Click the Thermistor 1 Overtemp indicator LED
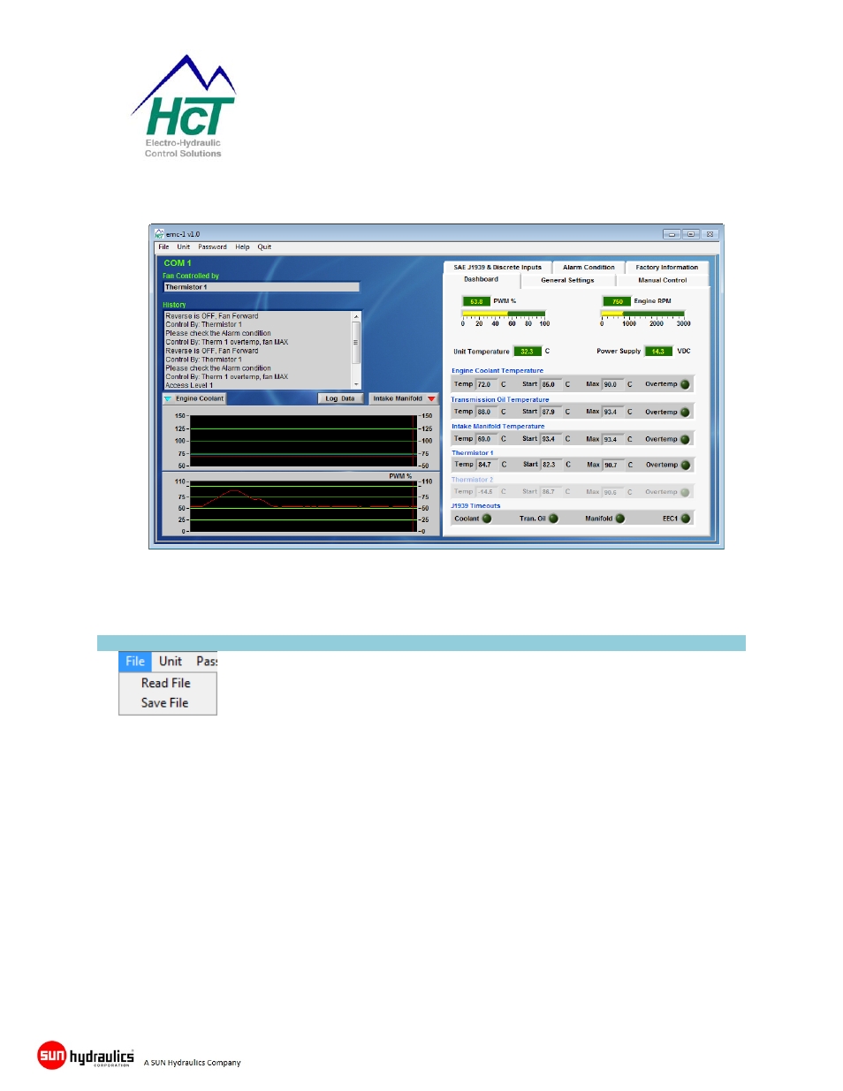 pyautogui.click(x=685, y=465)
